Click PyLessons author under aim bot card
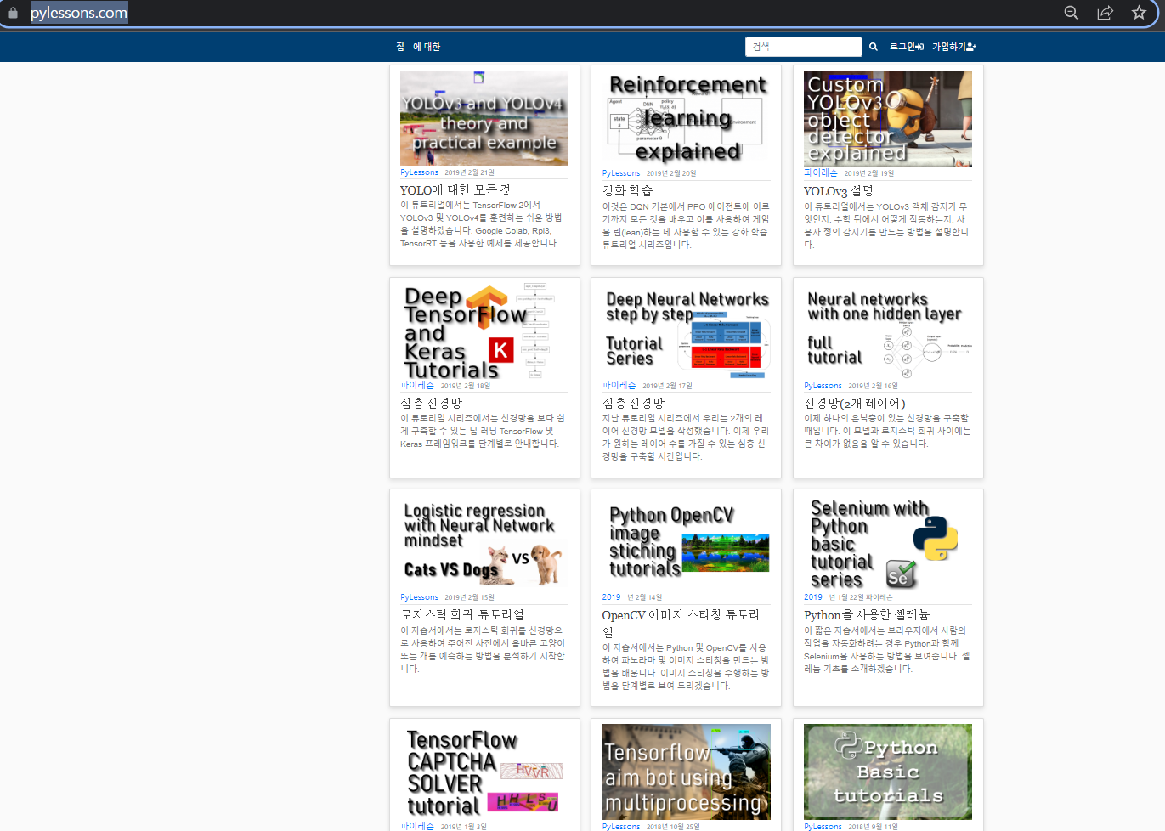1165x831 pixels. coord(621,826)
